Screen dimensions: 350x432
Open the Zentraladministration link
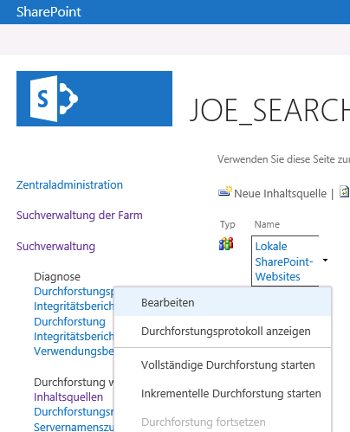pos(69,185)
